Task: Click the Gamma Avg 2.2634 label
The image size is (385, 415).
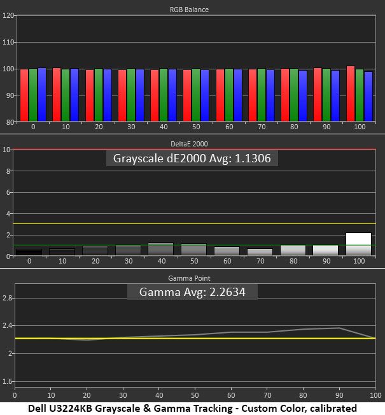Action: click(192, 292)
